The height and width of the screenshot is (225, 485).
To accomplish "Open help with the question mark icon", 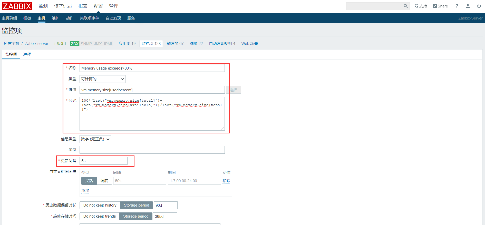I will coord(457,6).
